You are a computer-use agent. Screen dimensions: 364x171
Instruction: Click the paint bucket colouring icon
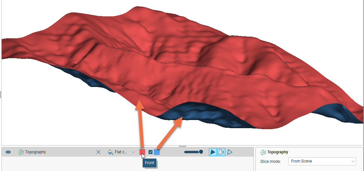[x=111, y=152]
